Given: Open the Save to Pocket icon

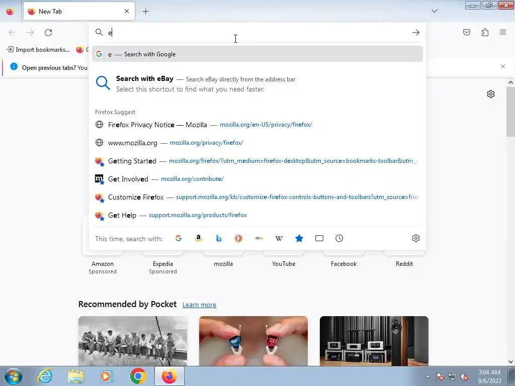Looking at the screenshot, I should [x=467, y=32].
